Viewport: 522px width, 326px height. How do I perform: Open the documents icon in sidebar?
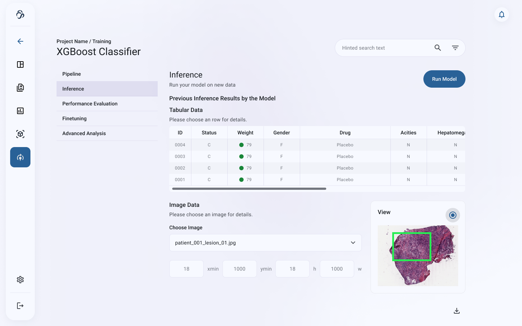[20, 88]
